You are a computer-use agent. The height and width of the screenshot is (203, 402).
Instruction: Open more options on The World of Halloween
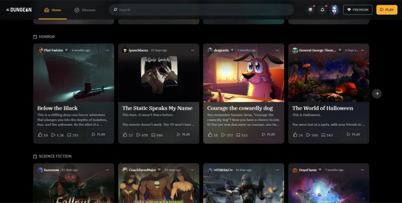pyautogui.click(x=362, y=50)
